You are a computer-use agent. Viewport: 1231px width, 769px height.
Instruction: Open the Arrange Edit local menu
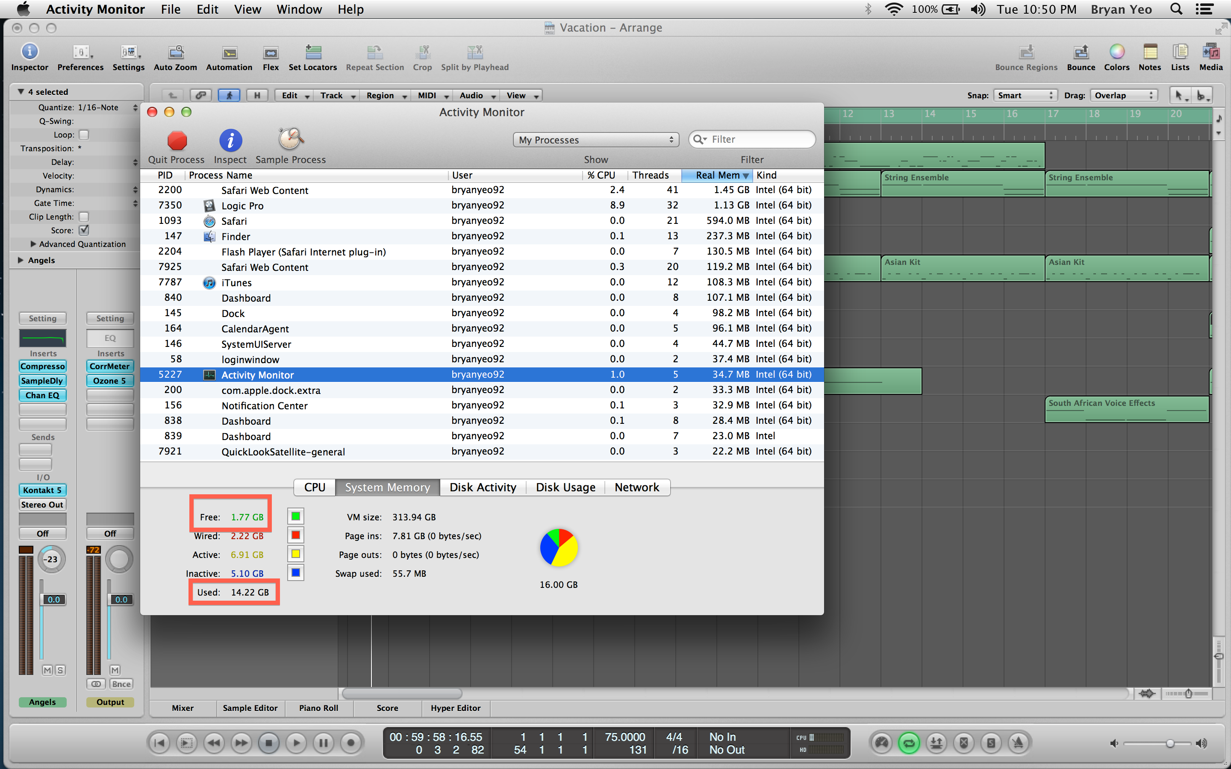295,95
